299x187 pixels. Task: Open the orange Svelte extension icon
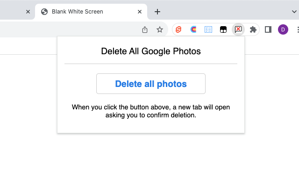pyautogui.click(x=178, y=29)
